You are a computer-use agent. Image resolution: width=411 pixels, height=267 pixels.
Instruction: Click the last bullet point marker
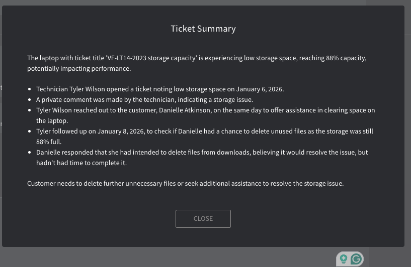tap(29, 152)
